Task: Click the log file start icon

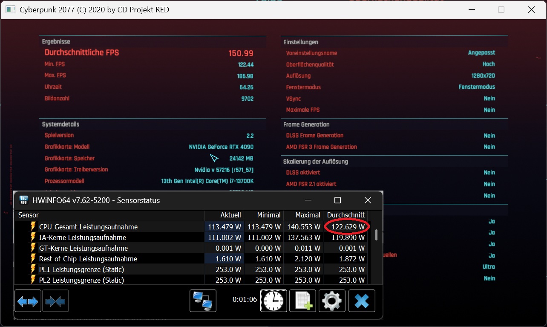Action: (302, 301)
